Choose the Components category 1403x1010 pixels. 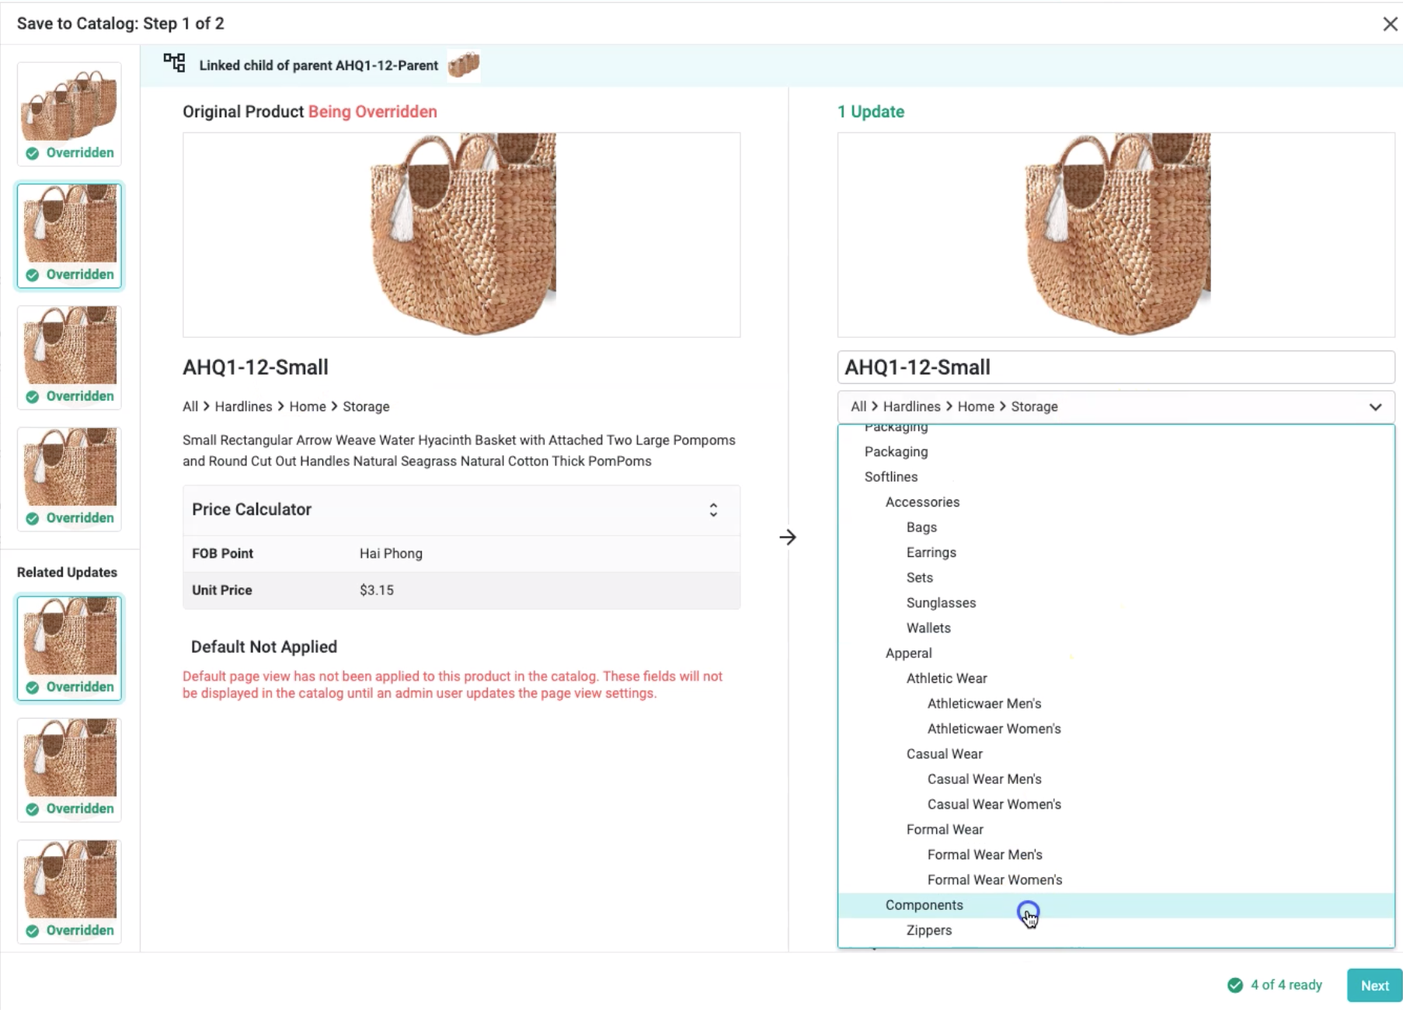pyautogui.click(x=924, y=905)
